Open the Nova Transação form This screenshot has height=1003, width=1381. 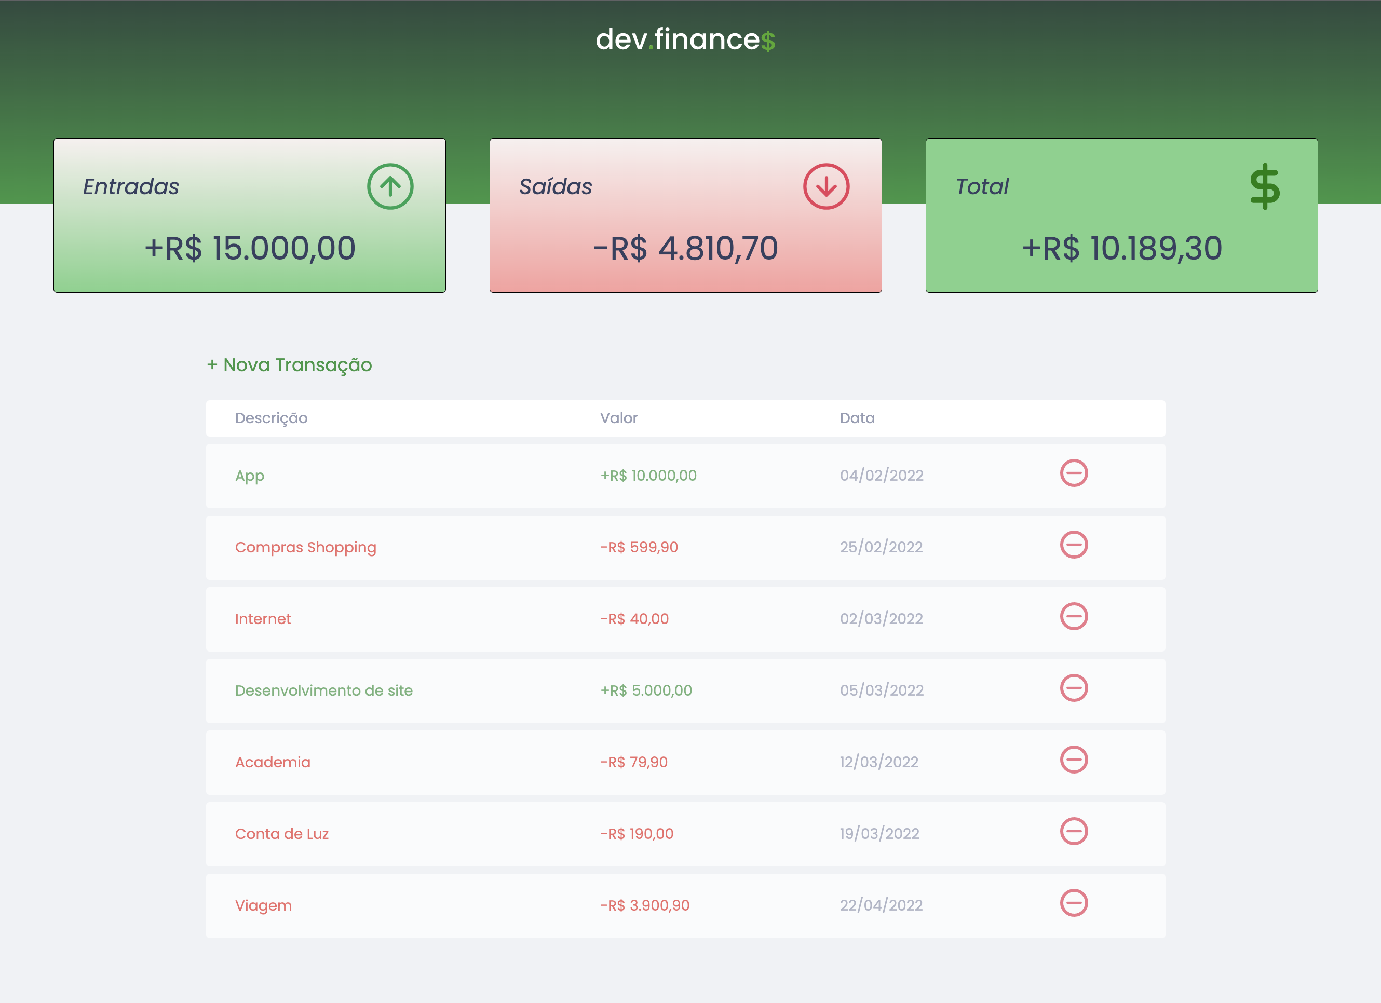(x=289, y=365)
